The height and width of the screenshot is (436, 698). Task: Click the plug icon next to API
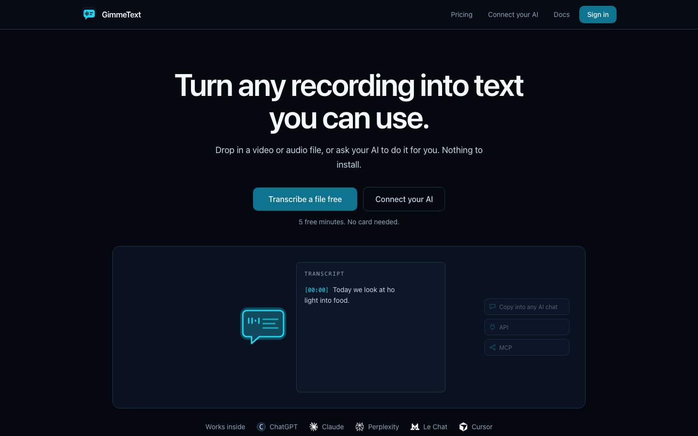coord(492,327)
